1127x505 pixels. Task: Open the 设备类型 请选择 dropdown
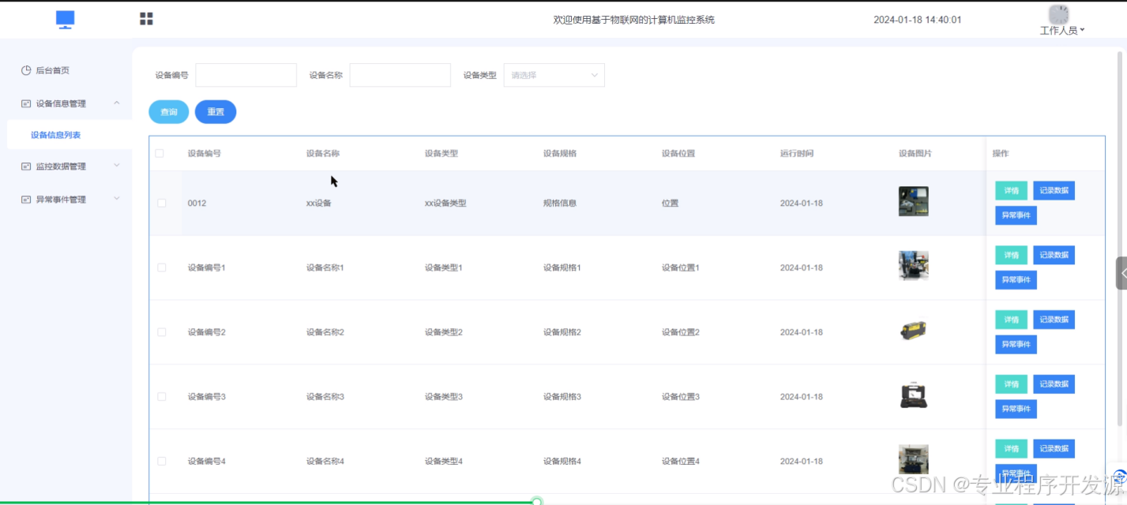(x=554, y=75)
